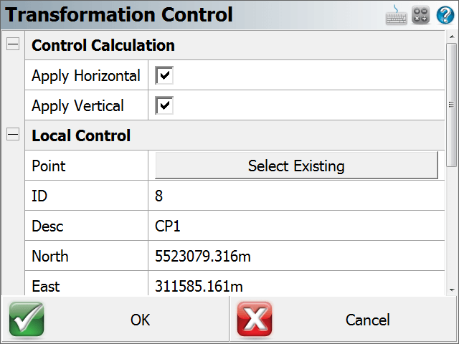This screenshot has height=344, width=459.
Task: Open the calculator icon in title bar
Action: point(420,15)
